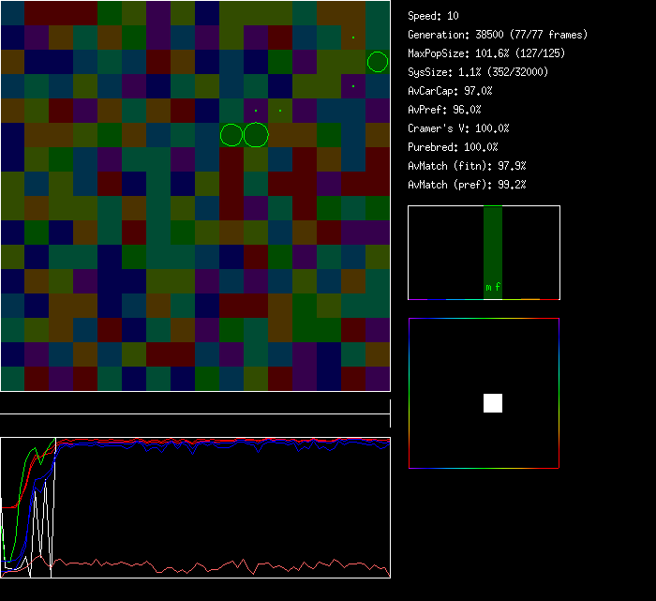Click the lone large green circle near the grid's right edge
Viewport: 656px width, 601px height.
coord(378,62)
